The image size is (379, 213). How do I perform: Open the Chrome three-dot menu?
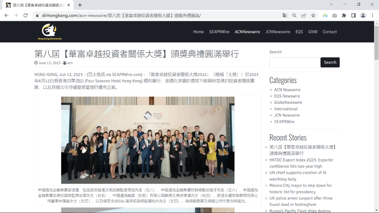click(x=372, y=15)
